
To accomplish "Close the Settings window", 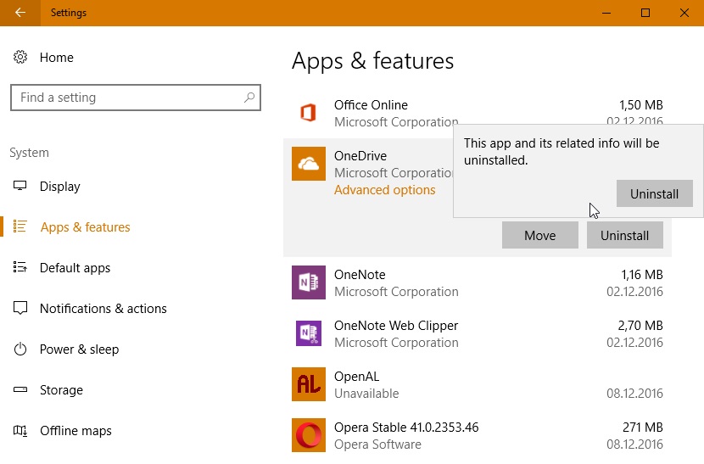I will tap(684, 13).
